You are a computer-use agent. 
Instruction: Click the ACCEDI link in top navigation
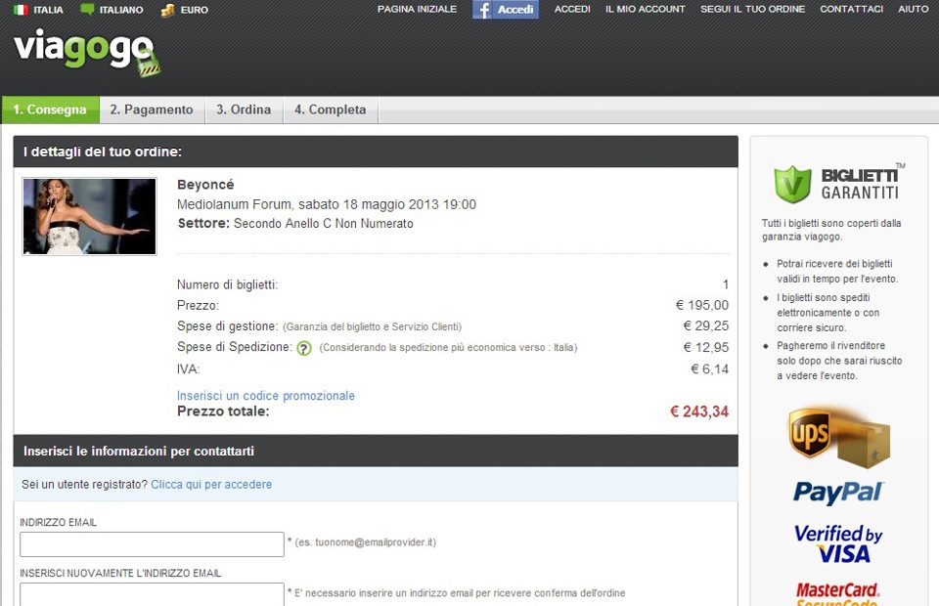point(572,9)
